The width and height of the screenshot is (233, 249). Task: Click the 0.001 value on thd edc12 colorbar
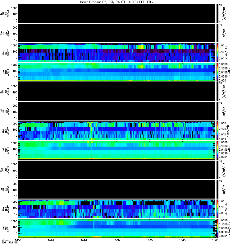[222, 139]
